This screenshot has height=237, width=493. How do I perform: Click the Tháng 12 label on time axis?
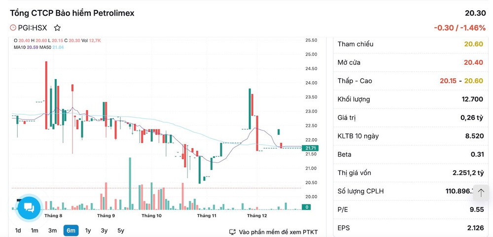(257, 215)
